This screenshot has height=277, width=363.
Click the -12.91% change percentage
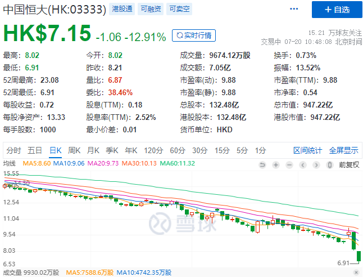[x=145, y=37]
